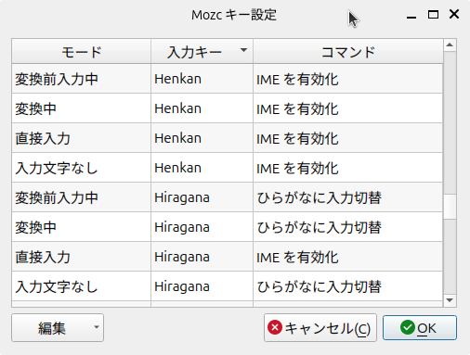Click the vertical scrollbar thumb
The width and height of the screenshot is (470, 355).
[x=450, y=207]
